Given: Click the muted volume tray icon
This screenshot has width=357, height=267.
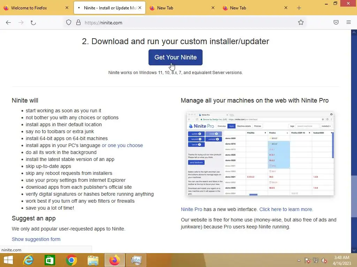Looking at the screenshot, I should click(324, 260).
